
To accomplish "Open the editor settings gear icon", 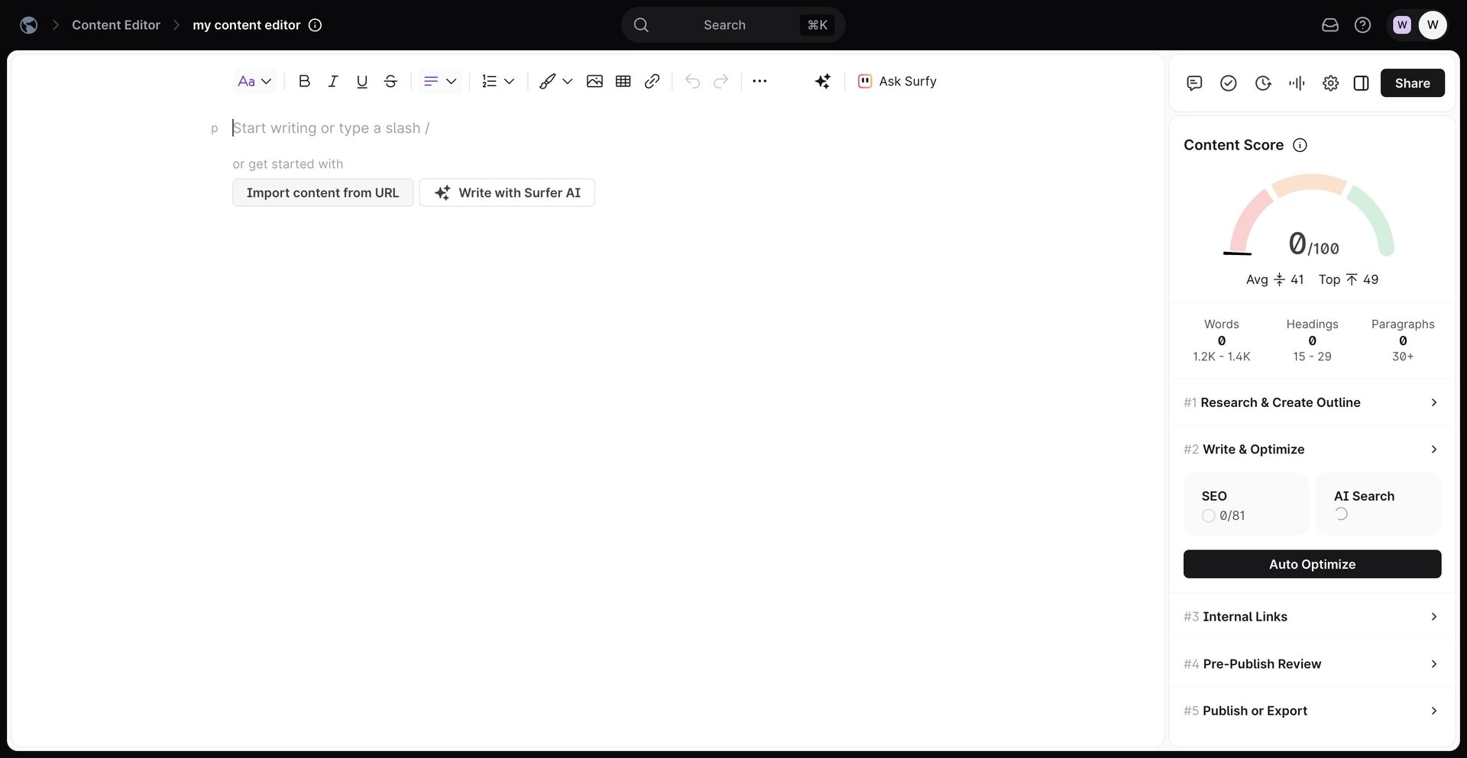I will coord(1330,83).
